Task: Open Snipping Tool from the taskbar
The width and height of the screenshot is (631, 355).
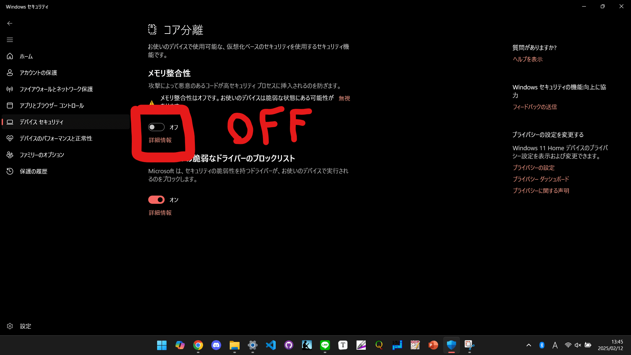Action: coord(469,345)
